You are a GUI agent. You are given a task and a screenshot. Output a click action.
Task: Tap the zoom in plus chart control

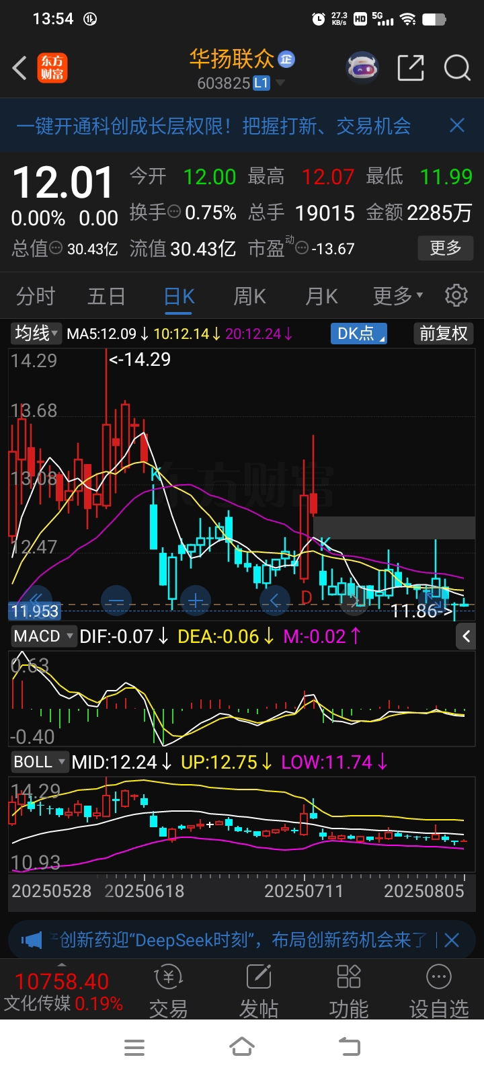tap(196, 601)
